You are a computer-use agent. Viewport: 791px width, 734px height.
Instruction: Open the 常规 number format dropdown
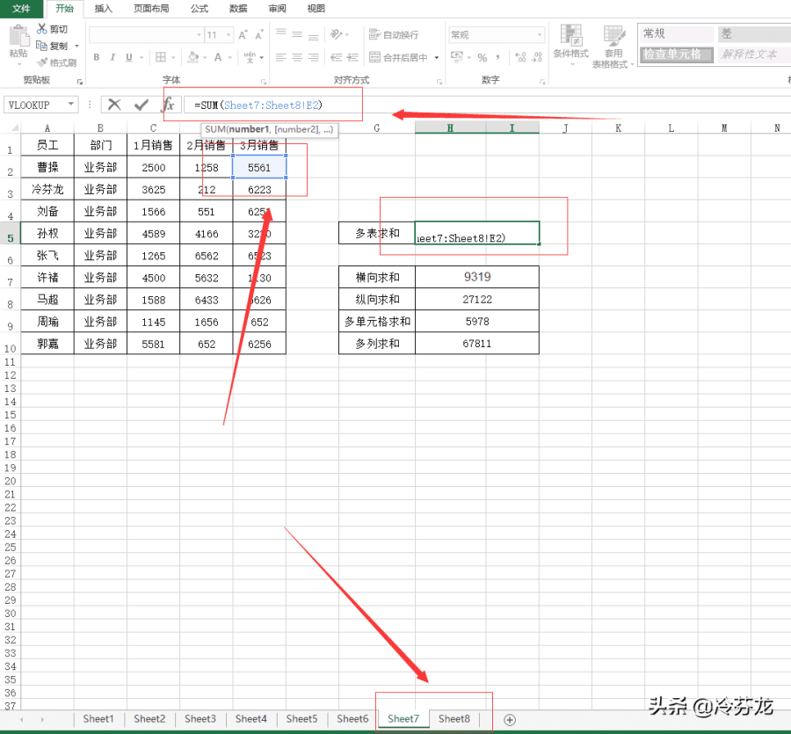point(540,35)
